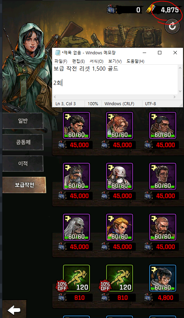This screenshot has width=184, height=318.
Task: Click the gold bar currency icon
Action: click(x=151, y=9)
